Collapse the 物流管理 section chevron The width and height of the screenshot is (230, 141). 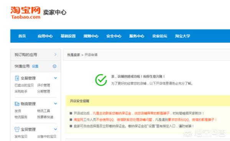(x=56, y=103)
